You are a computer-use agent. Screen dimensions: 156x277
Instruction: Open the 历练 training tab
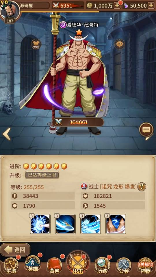[x=102, y=266]
